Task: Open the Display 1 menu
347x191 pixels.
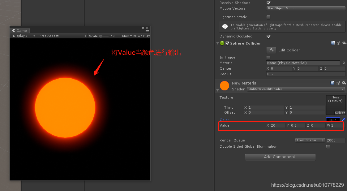Action: coord(23,36)
